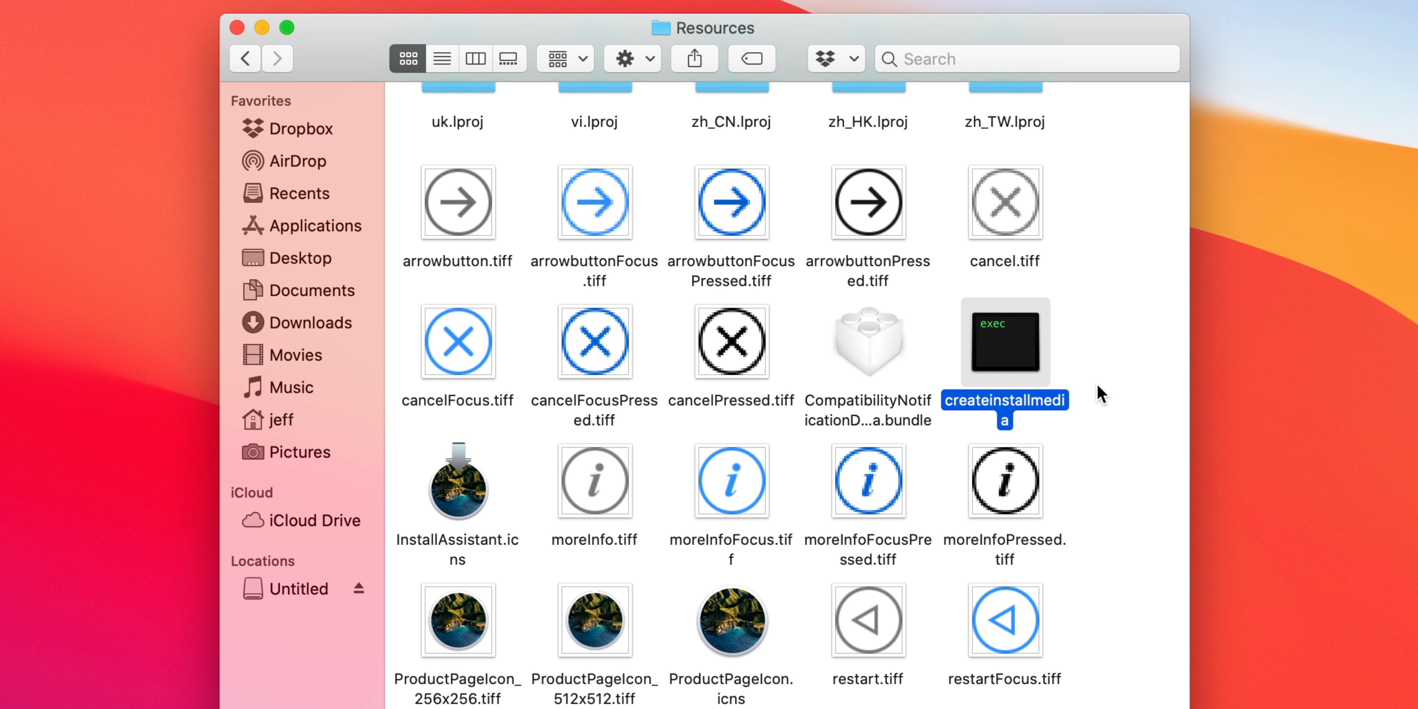Switch to gallery view
Viewport: 1418px width, 709px height.
coord(508,58)
